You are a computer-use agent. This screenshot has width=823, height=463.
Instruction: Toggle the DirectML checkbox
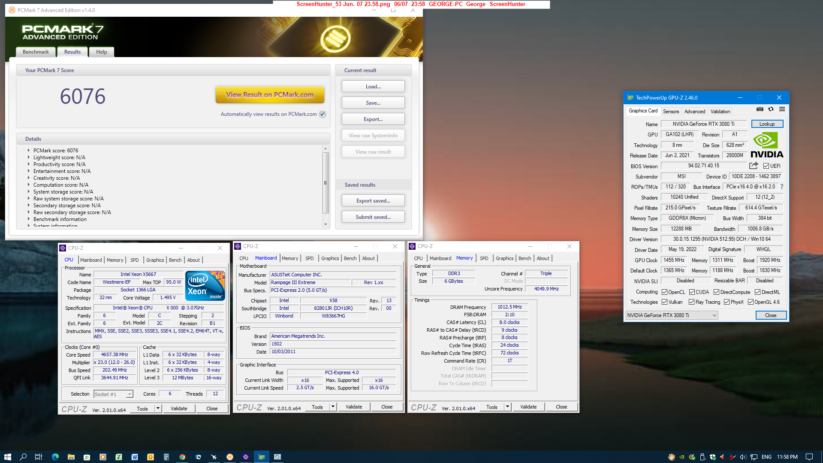point(757,292)
